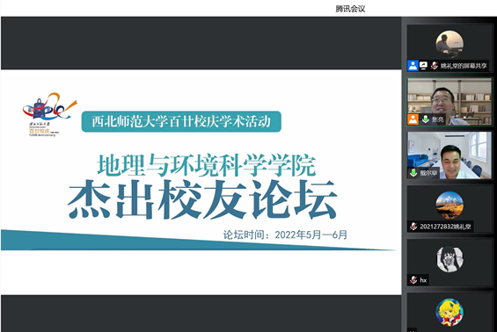Click the screen-sharing monitor icon on the top tile

point(423,66)
